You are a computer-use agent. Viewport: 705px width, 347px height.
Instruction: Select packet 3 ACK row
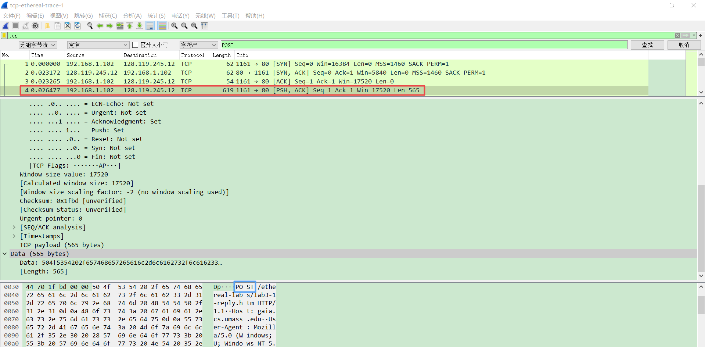click(324, 82)
